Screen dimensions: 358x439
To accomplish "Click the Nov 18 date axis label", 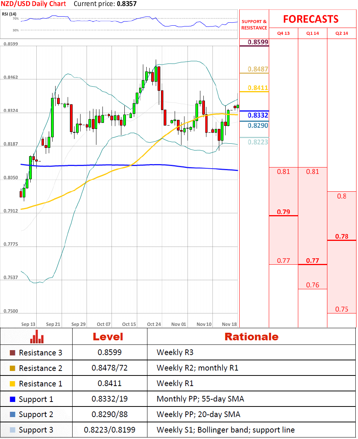I will pos(229,324).
